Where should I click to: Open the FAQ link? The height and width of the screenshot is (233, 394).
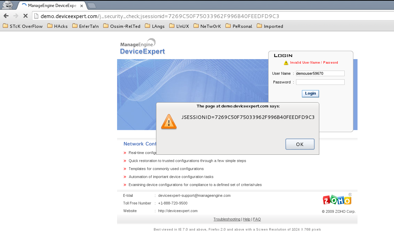click(x=257, y=219)
